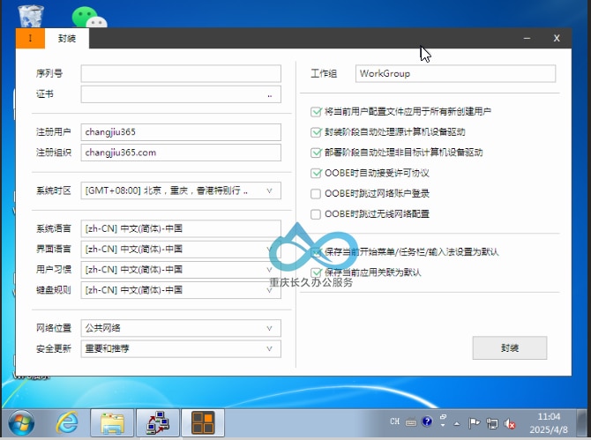
Task: Toggle 封装阶段自动处理源计算机设备驱动 checkbox
Action: pos(316,132)
